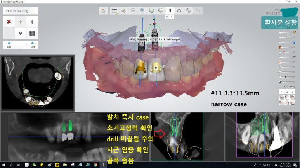Screen dimensions: 300x168
Task: Select the single implant tool
Action: tap(32, 22)
